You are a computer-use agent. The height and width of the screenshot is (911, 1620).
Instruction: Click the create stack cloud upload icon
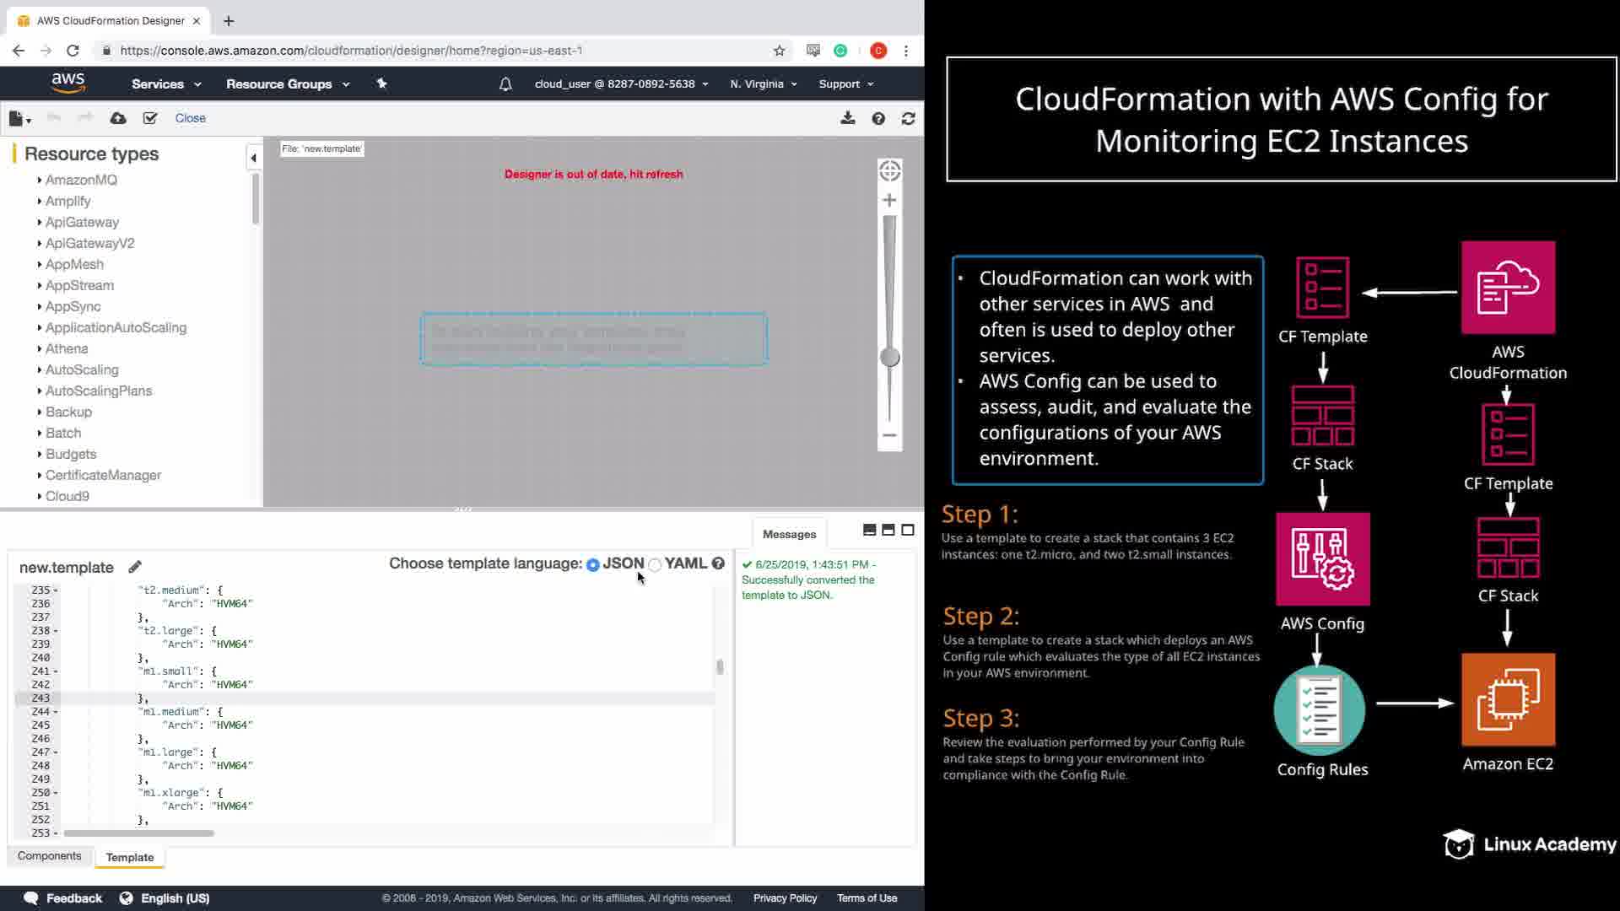pos(118,118)
